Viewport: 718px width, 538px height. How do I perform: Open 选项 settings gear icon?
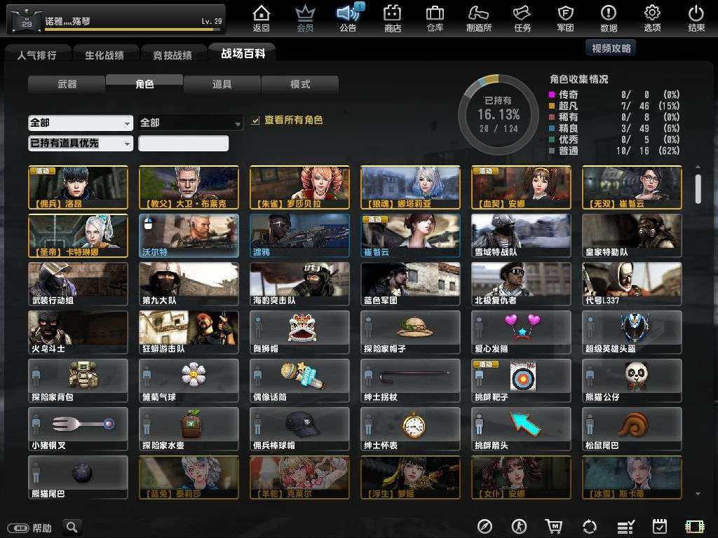[x=652, y=18]
